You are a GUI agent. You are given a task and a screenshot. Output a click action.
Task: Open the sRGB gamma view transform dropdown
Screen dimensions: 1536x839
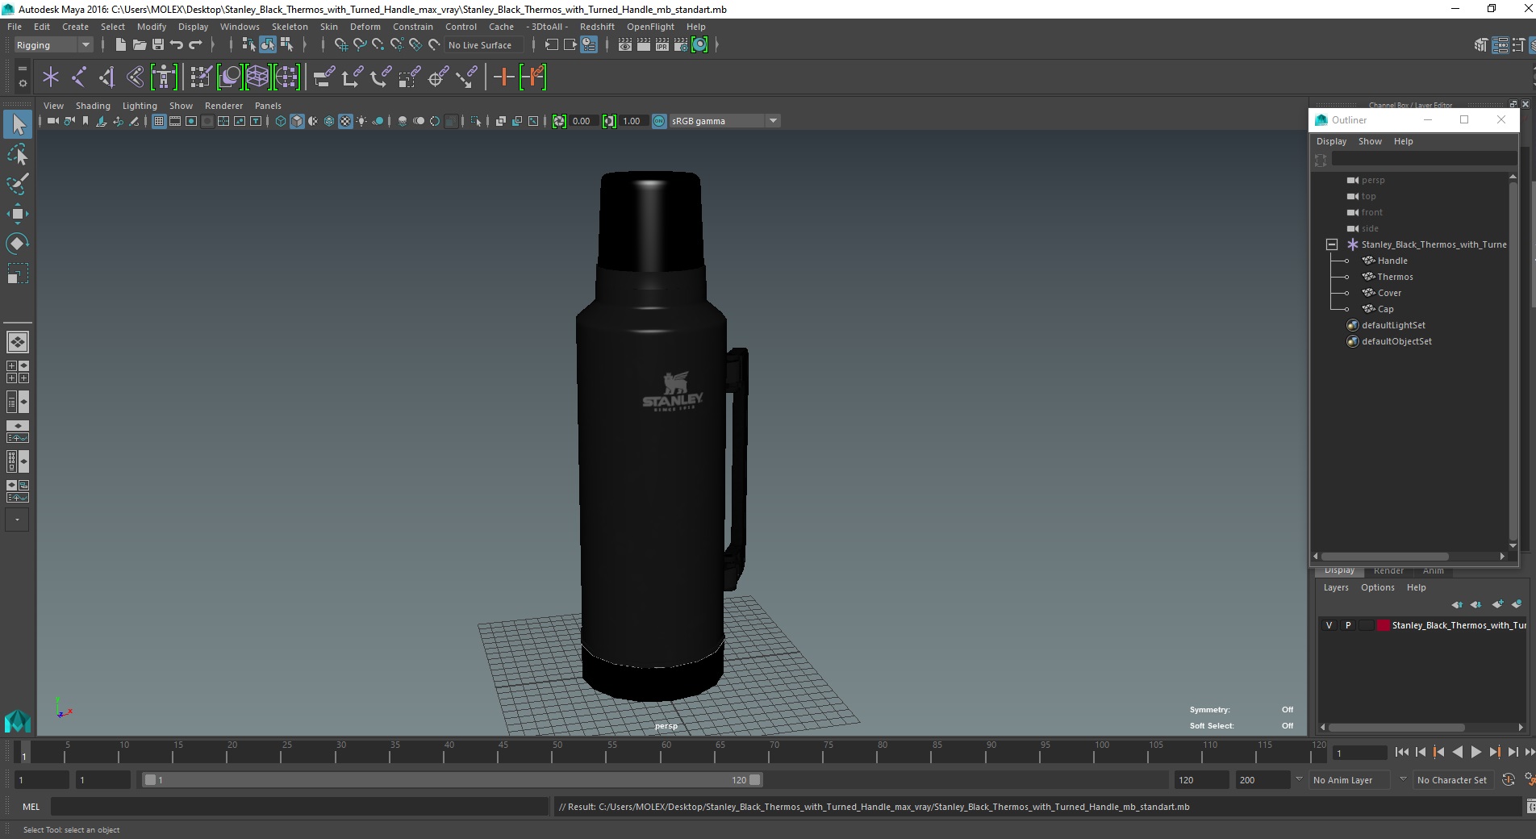[724, 121]
